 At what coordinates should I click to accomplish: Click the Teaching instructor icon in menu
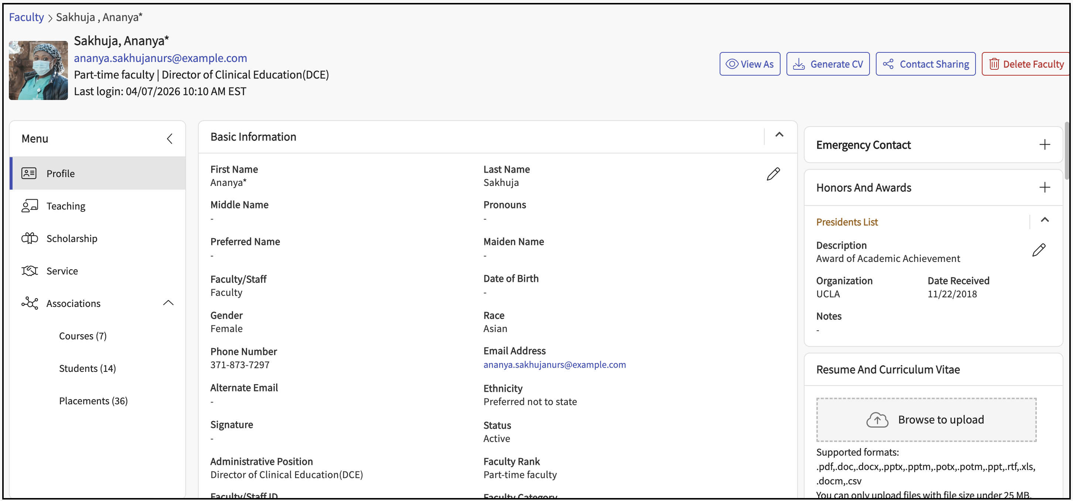30,206
